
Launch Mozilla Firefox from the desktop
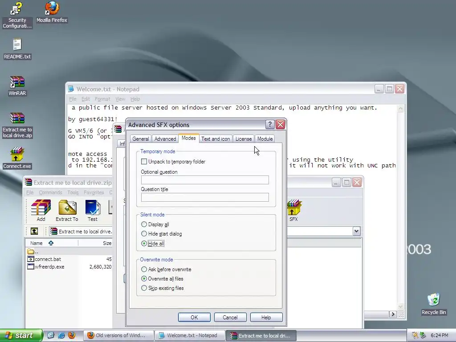pos(52,12)
